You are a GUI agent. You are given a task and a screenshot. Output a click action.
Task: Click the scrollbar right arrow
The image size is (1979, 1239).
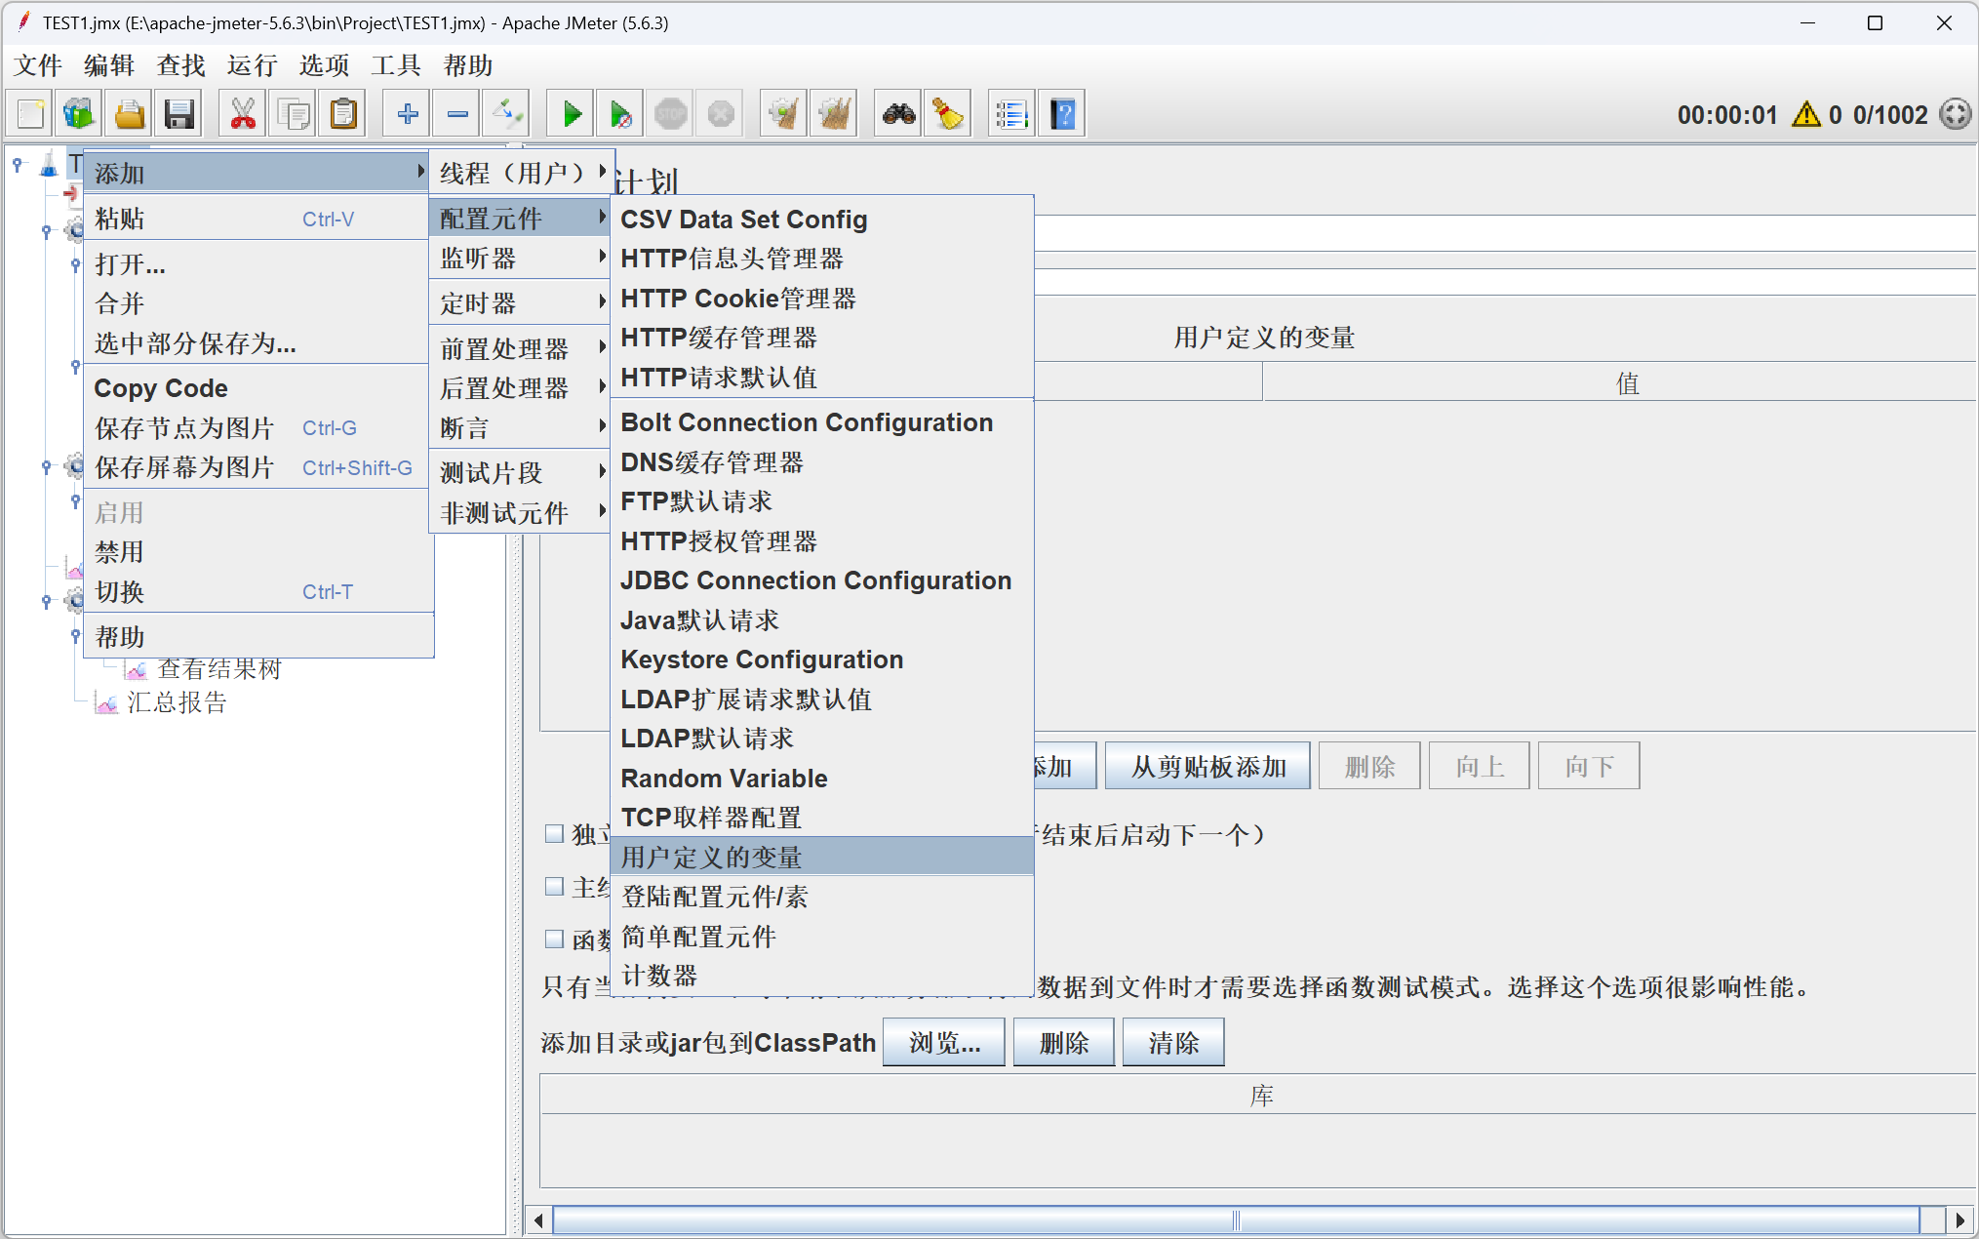1960,1220
